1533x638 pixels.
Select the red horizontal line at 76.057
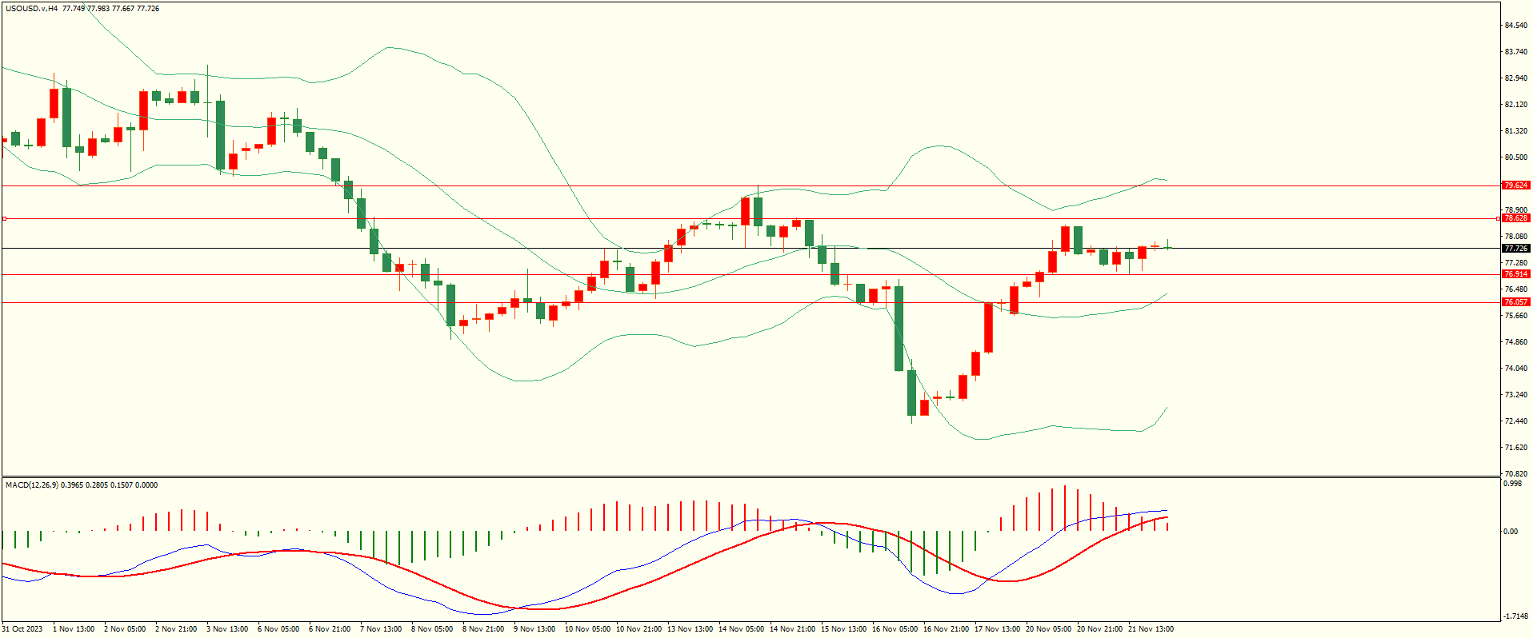[750, 302]
